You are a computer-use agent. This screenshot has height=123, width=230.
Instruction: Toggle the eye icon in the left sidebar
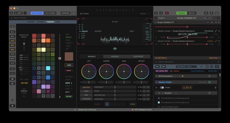(x=12, y=79)
